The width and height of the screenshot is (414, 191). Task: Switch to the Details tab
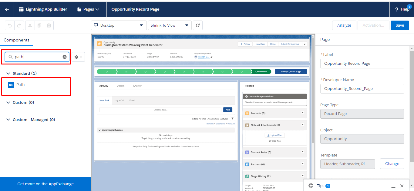coord(120,86)
